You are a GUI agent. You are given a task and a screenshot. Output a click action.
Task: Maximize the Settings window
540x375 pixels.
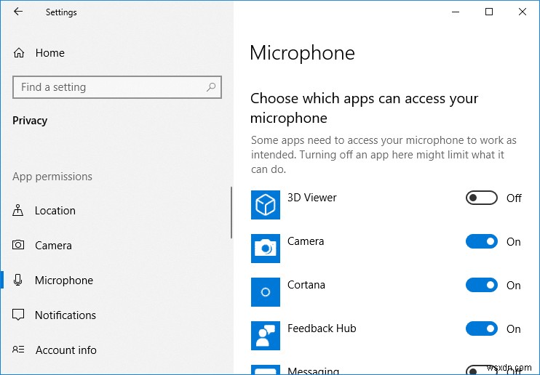[x=488, y=12]
